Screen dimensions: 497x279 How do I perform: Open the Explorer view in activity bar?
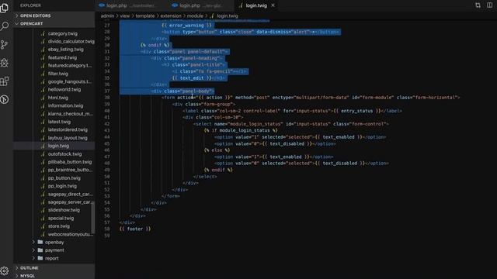point(5,8)
